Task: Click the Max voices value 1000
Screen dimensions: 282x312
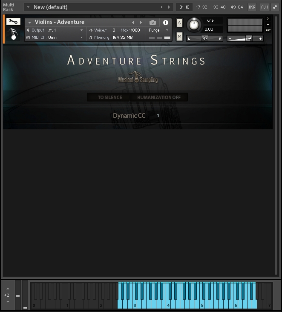Action: coord(135,30)
